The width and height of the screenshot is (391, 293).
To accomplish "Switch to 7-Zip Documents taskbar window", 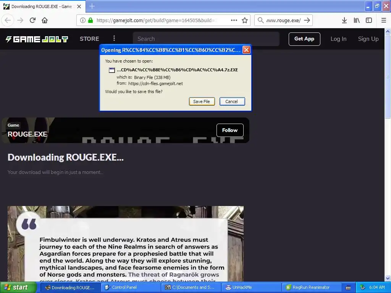I will 191,288.
